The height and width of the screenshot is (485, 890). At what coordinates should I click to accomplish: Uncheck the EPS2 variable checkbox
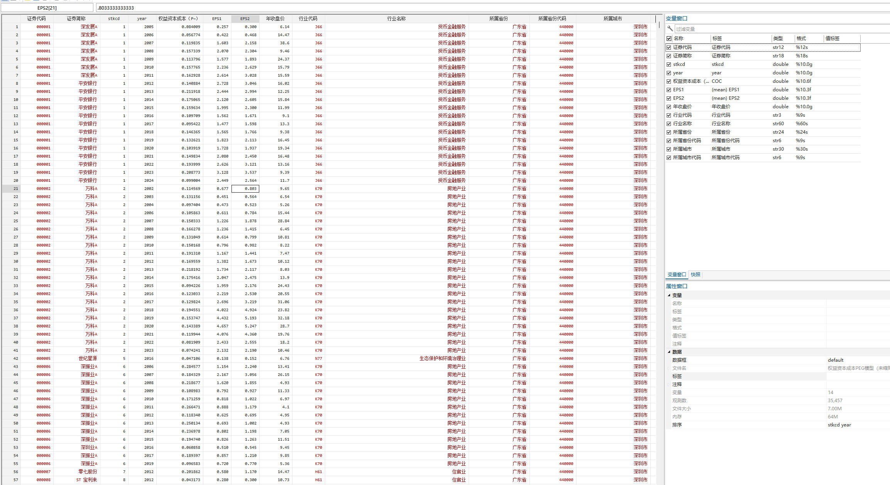[669, 98]
